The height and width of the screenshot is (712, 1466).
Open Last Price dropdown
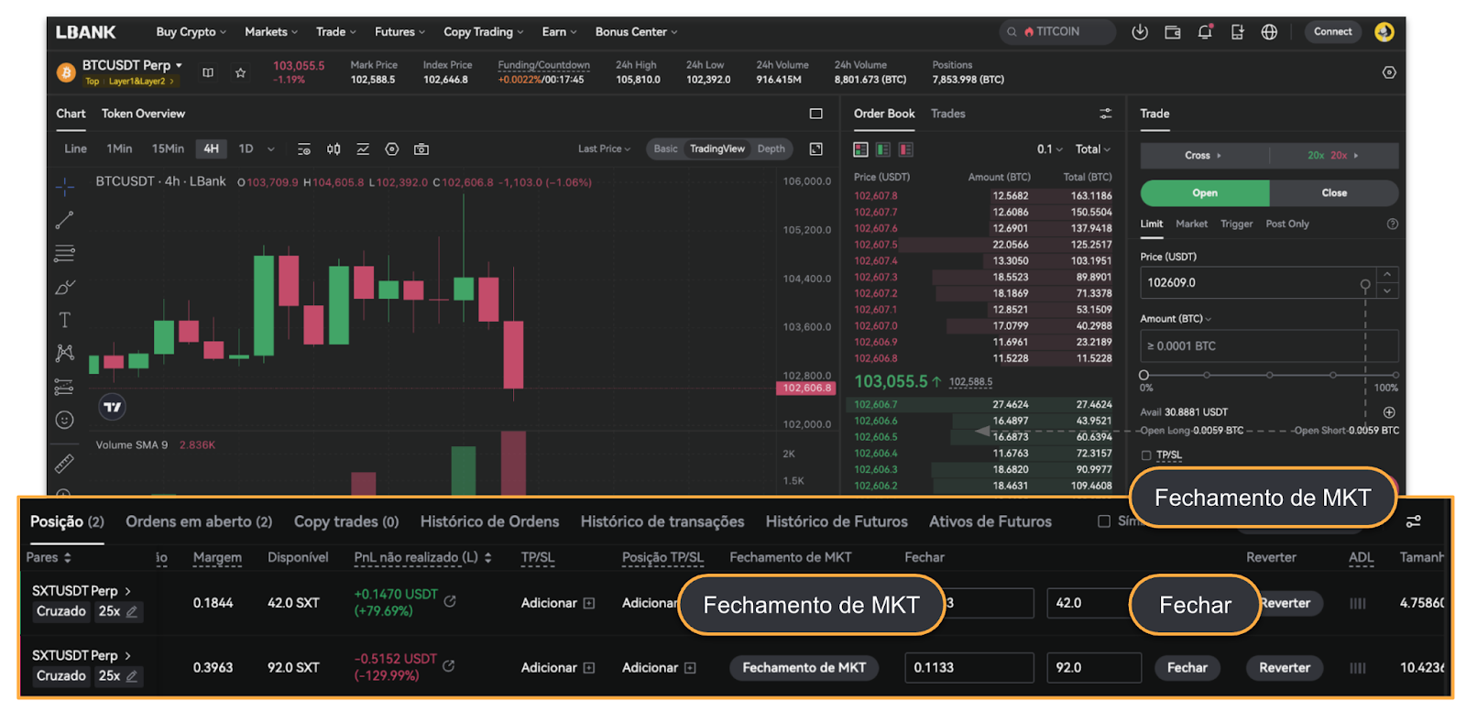pyautogui.click(x=604, y=148)
